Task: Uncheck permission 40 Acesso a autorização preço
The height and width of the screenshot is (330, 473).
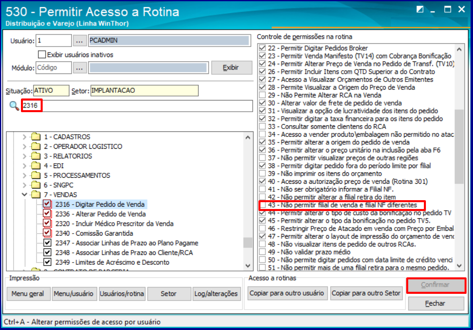Action: (x=263, y=182)
